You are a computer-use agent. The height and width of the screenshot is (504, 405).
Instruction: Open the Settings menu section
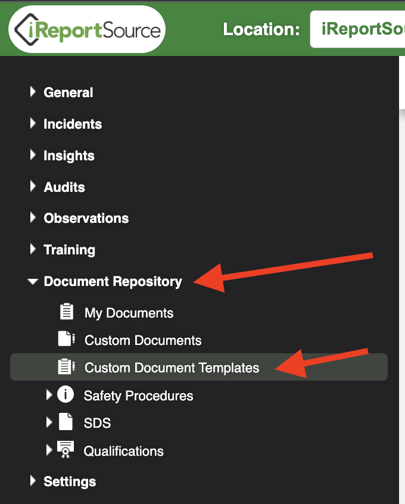click(70, 482)
